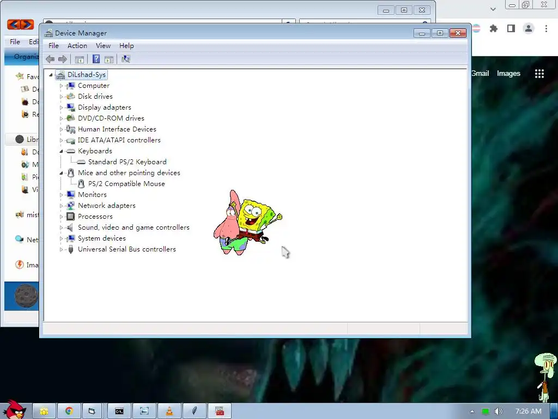Open the Images link in Chrome
The width and height of the screenshot is (558, 419).
[x=508, y=74]
